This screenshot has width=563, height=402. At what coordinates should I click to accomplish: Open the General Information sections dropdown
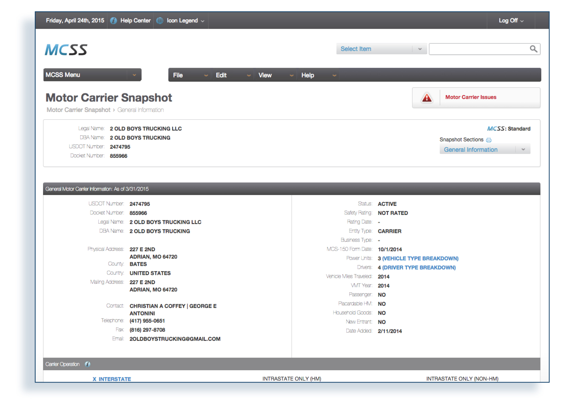tap(485, 149)
